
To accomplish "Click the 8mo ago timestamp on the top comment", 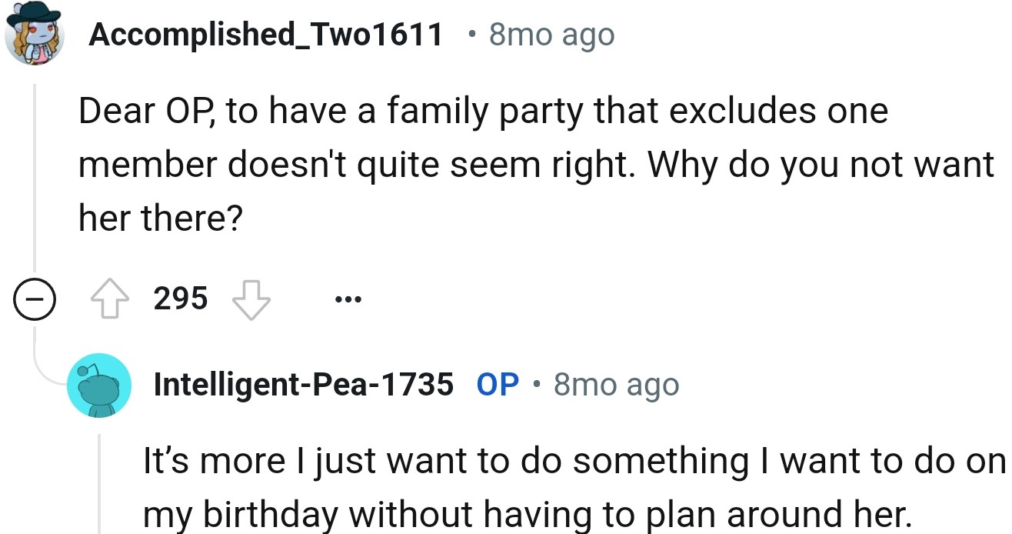I will pyautogui.click(x=551, y=33).
